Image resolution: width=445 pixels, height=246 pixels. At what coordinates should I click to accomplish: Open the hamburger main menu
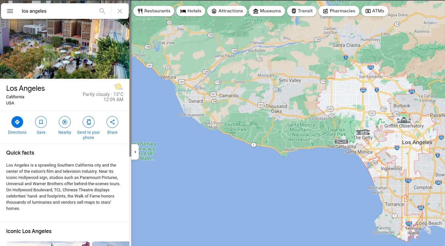point(10,11)
